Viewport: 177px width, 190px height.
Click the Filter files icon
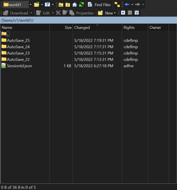tap(47, 5)
